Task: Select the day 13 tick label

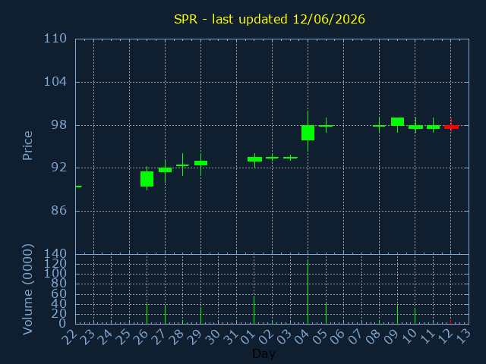Action: (x=462, y=337)
